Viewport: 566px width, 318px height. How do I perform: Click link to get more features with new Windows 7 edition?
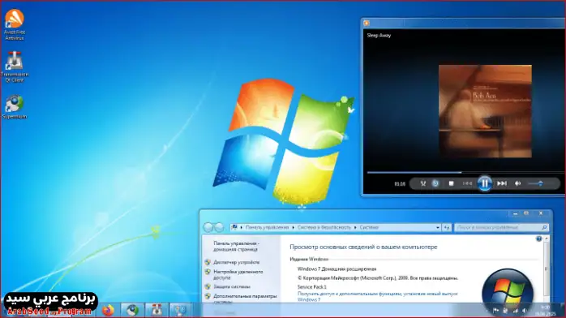pyautogui.click(x=377, y=297)
